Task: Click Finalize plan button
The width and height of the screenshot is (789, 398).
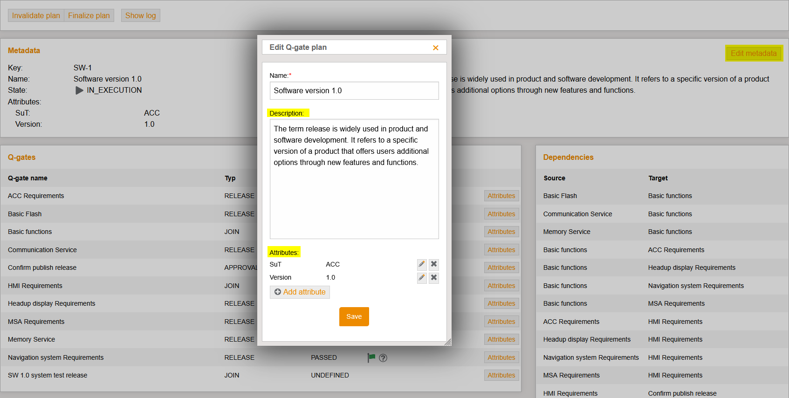Action: click(89, 15)
